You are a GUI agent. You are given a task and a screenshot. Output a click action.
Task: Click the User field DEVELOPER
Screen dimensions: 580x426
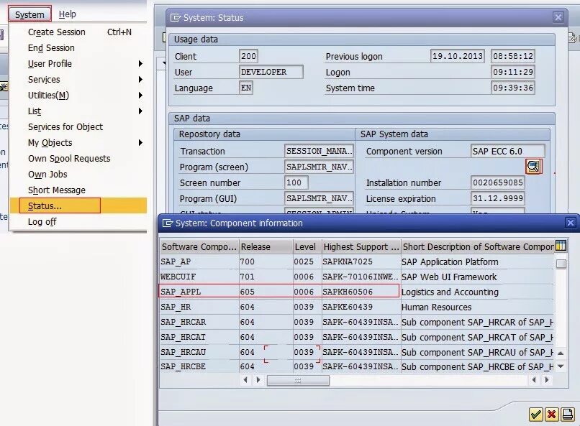coord(271,72)
